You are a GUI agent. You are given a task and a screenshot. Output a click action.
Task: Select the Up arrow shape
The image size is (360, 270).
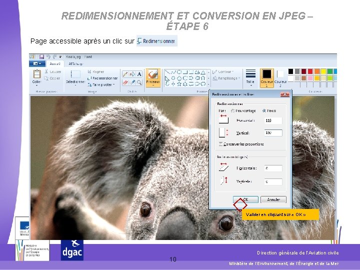pyautogui.click(x=203, y=78)
